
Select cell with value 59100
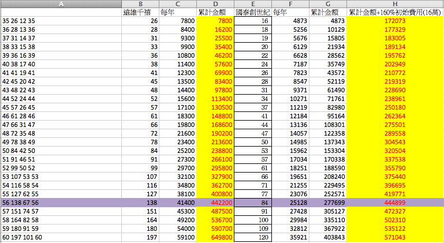(x=178, y=237)
